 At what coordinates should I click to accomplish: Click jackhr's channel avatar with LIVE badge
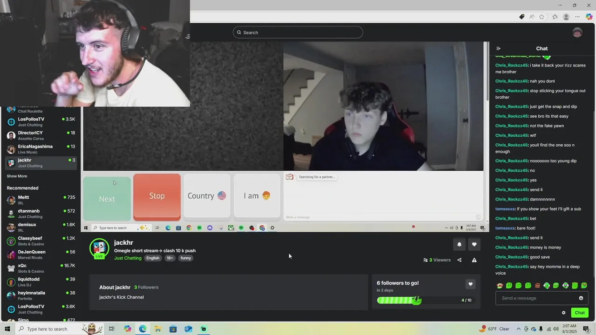click(99, 248)
